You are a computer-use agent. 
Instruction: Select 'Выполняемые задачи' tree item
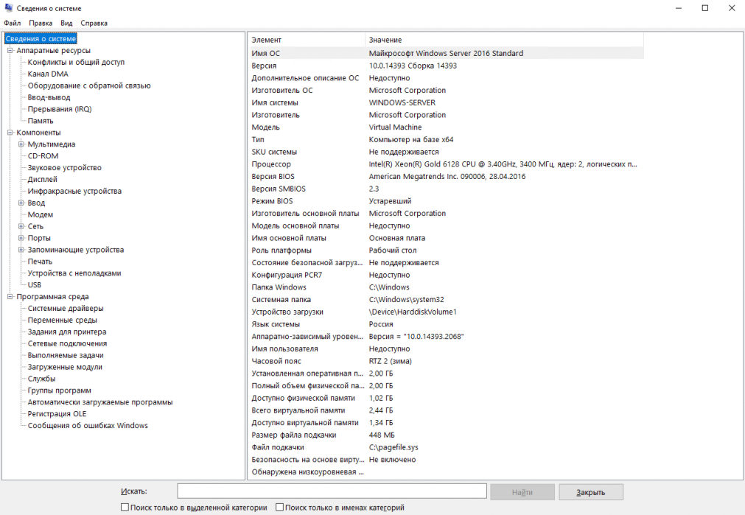(66, 355)
